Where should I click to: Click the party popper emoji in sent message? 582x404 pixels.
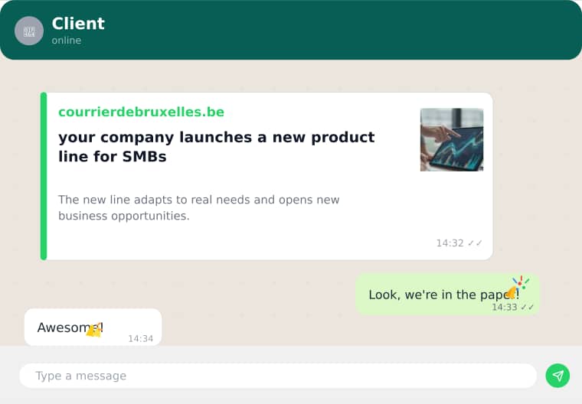click(518, 288)
